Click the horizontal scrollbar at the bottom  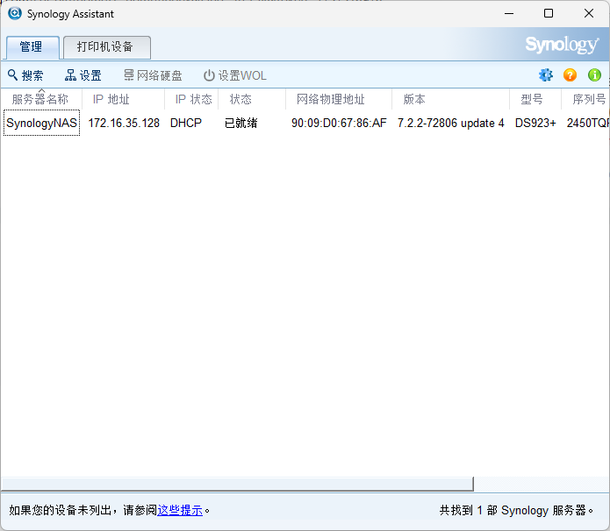click(237, 484)
